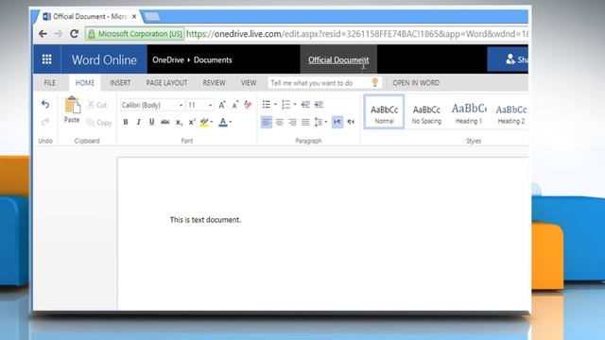Viewport: 605px width, 340px height.
Task: Apply font color
Action: coord(223,122)
